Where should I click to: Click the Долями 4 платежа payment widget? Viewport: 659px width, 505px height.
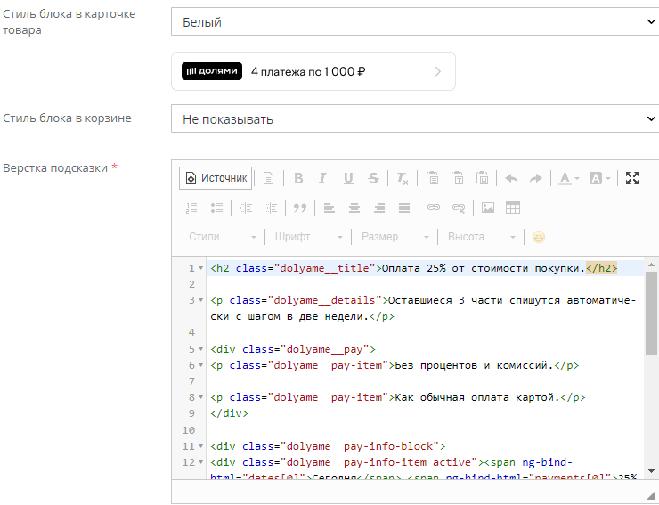tap(313, 71)
